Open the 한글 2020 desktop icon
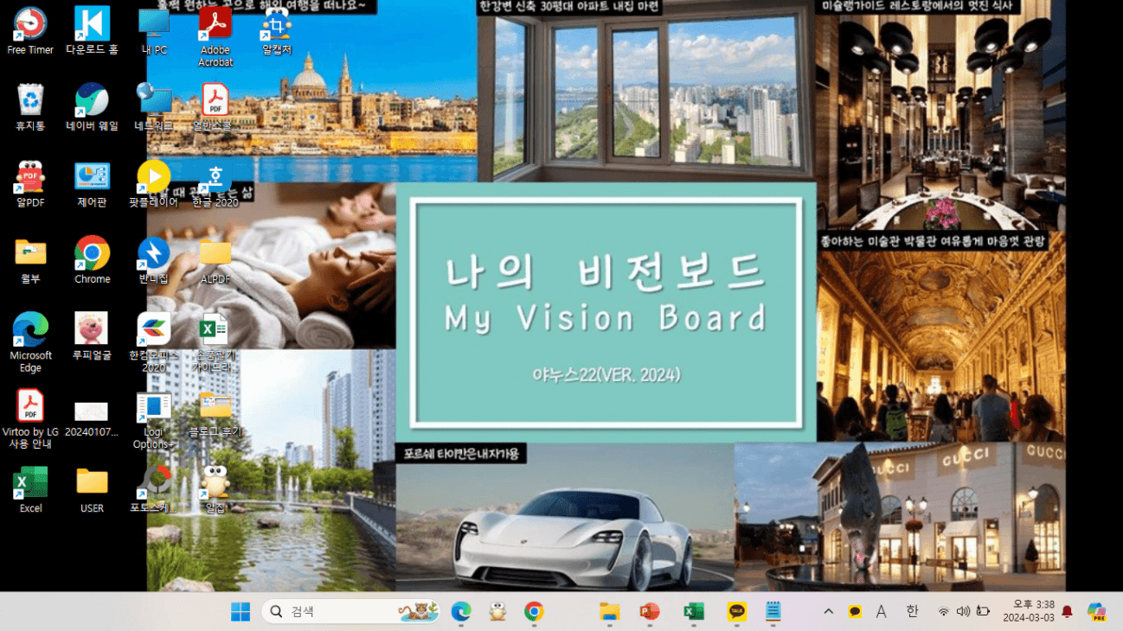Viewport: 1123px width, 631px height. pos(215,177)
